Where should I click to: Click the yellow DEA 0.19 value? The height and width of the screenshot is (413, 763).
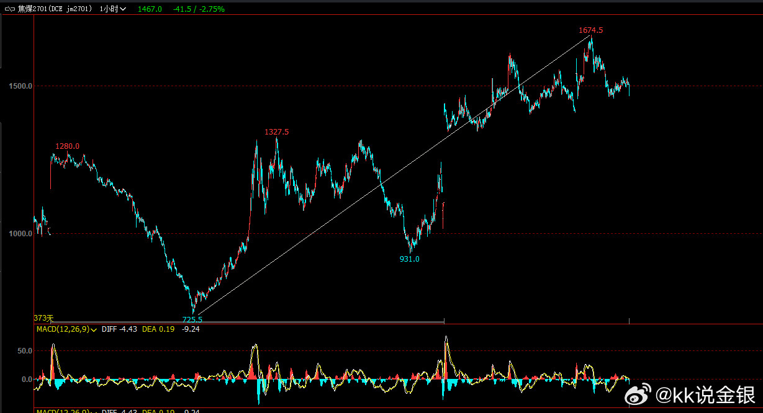coord(158,329)
